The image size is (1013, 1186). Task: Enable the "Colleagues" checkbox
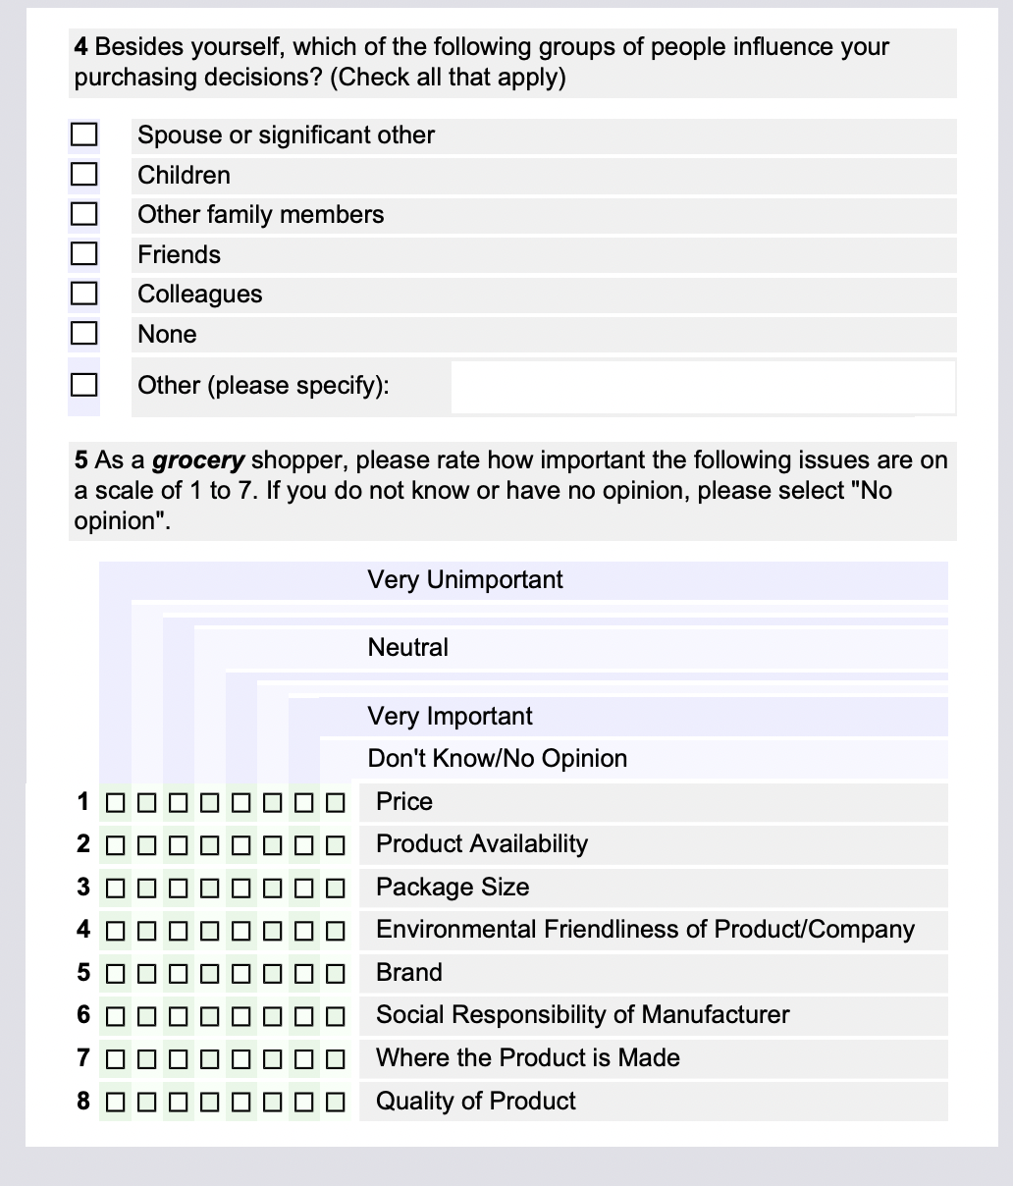tap(83, 293)
